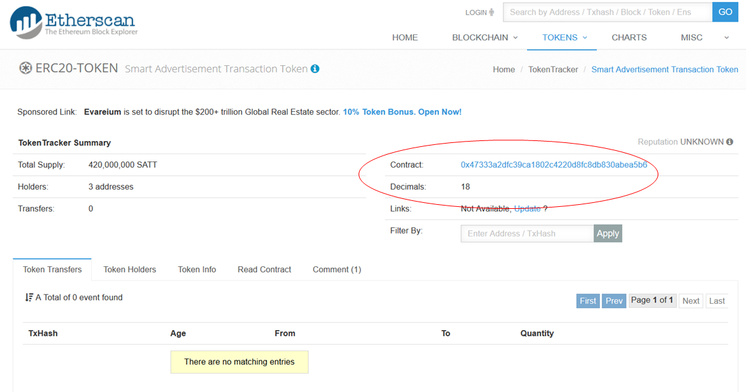
Task: Click the 10% Token Bonus sponsored link
Action: coord(402,112)
